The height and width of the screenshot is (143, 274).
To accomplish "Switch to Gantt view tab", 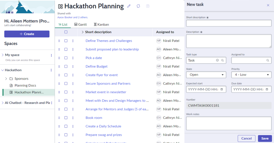I will tap(80, 25).
